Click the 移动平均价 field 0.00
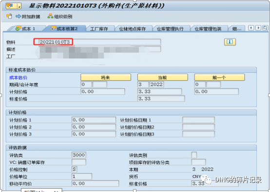Viewport: 270px width, 192px height. 95,183
